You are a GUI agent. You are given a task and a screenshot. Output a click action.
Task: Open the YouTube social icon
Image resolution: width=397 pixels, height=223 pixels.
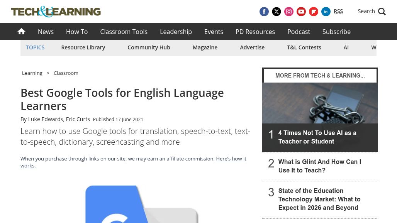[301, 12]
